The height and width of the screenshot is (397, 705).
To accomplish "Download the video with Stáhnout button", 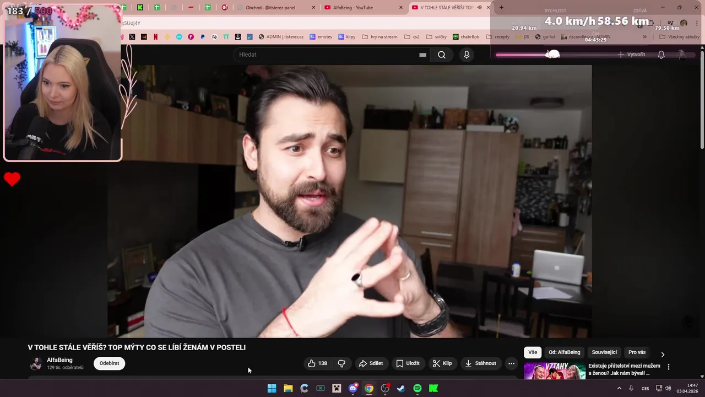I will pyautogui.click(x=481, y=363).
